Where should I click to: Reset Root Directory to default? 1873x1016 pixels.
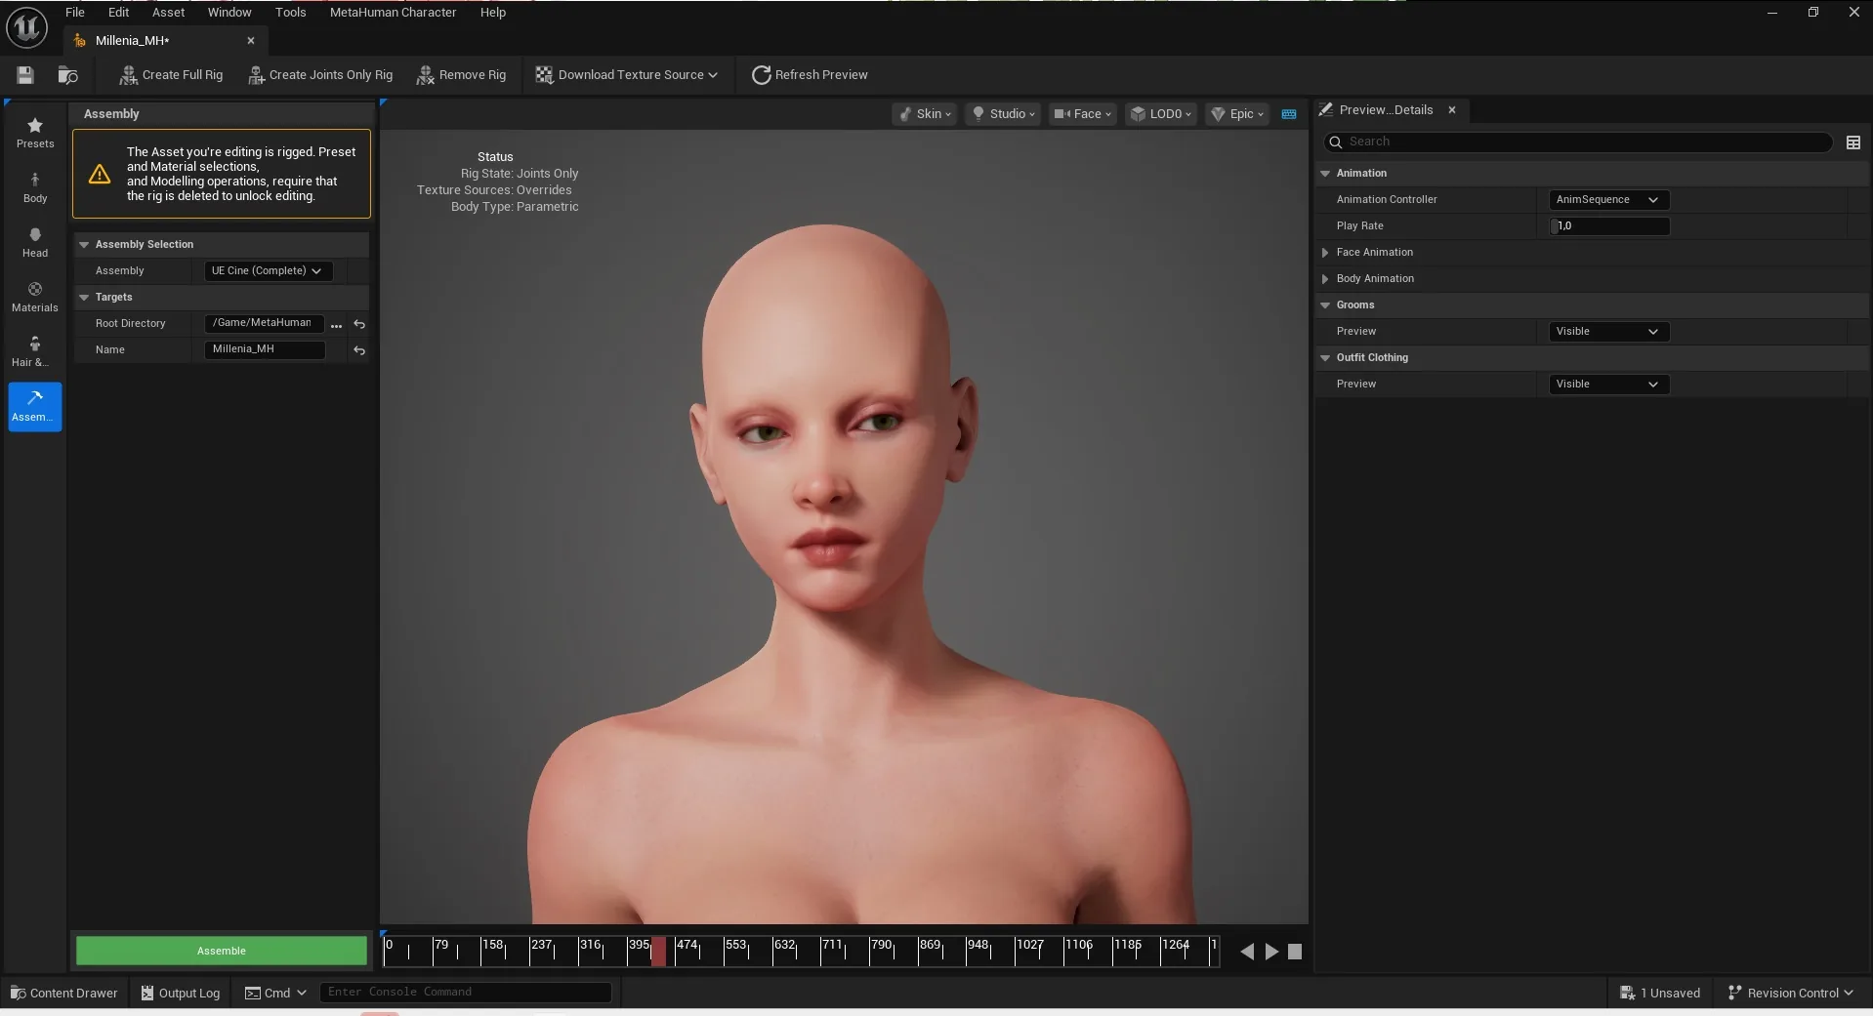(359, 324)
